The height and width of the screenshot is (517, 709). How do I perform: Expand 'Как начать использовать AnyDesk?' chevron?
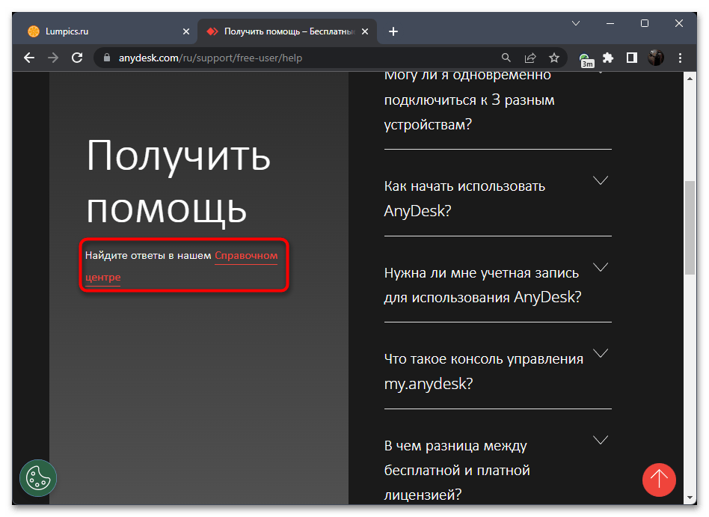[x=601, y=180]
